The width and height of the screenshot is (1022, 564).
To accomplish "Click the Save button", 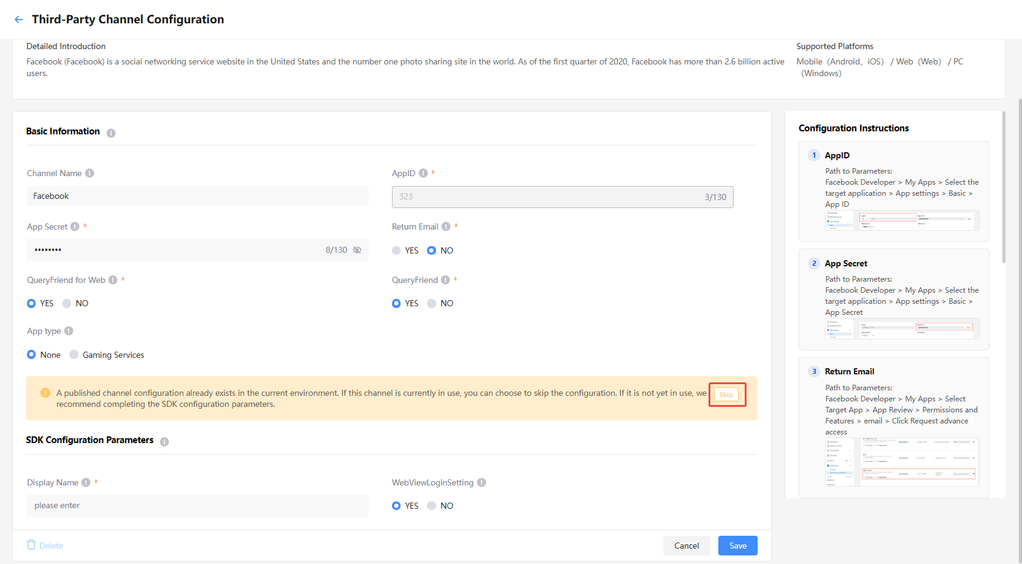I will pos(738,546).
